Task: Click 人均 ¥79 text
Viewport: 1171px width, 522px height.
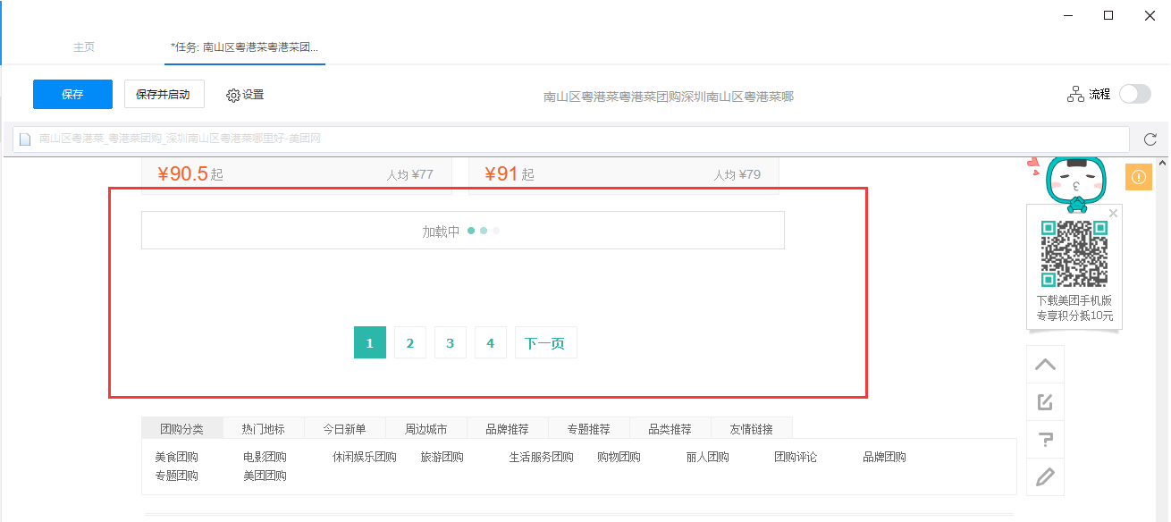Action: pos(737,175)
